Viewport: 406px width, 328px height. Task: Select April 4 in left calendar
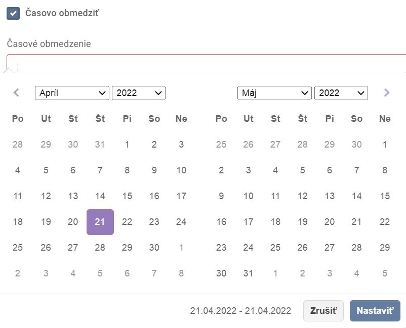coord(18,170)
